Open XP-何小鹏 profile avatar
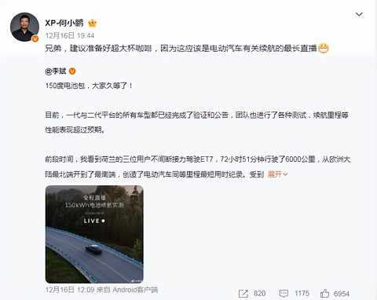Screen dimensions: 377x300 24,27
